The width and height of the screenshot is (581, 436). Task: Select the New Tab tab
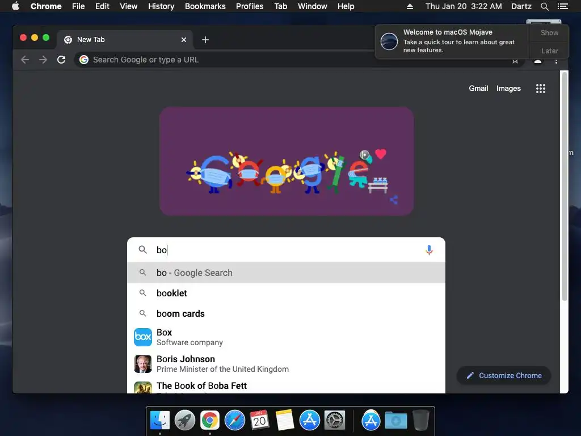pyautogui.click(x=125, y=40)
